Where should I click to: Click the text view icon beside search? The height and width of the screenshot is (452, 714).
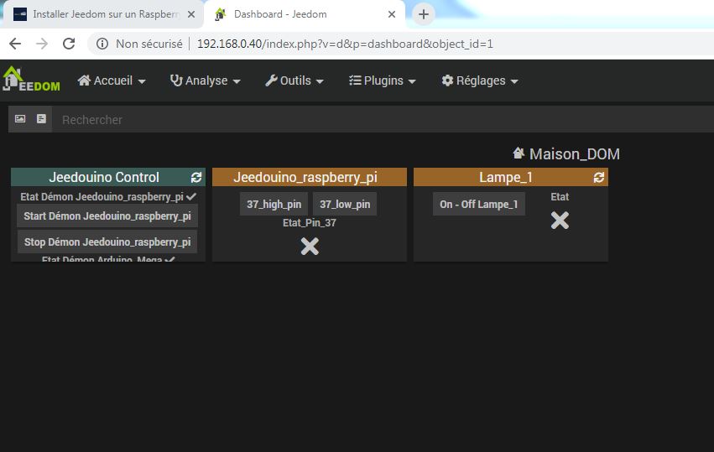click(41, 119)
